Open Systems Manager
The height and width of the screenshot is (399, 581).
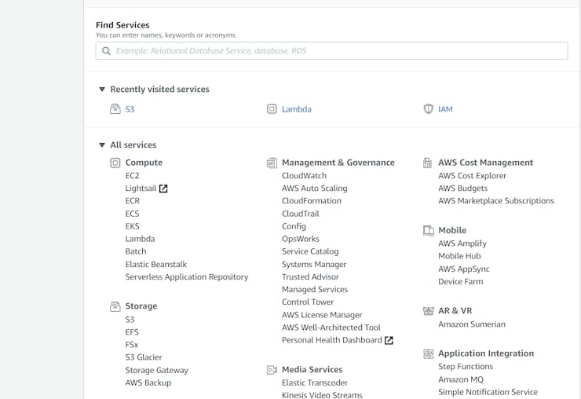pyautogui.click(x=314, y=265)
